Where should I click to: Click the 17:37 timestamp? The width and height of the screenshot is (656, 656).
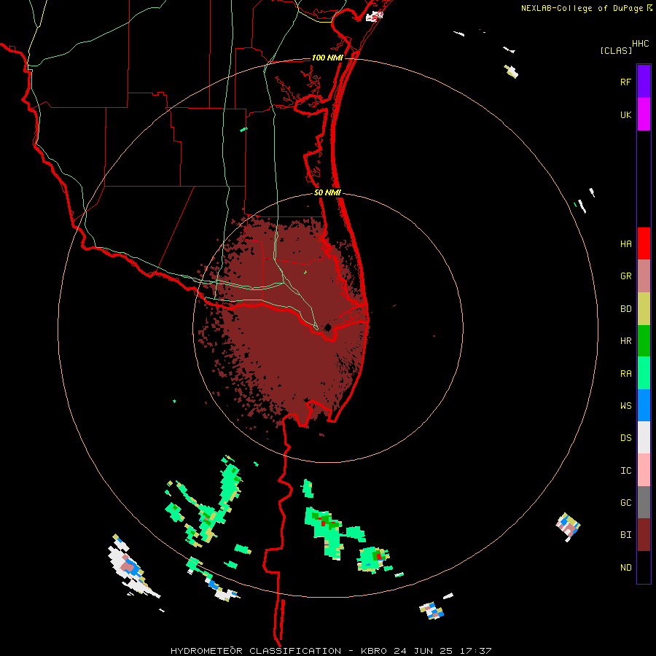475,651
